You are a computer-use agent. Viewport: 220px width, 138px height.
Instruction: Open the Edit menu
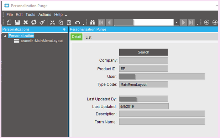(19, 15)
